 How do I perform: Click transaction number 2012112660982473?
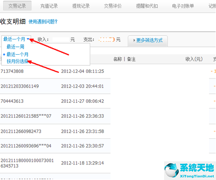[21, 131]
